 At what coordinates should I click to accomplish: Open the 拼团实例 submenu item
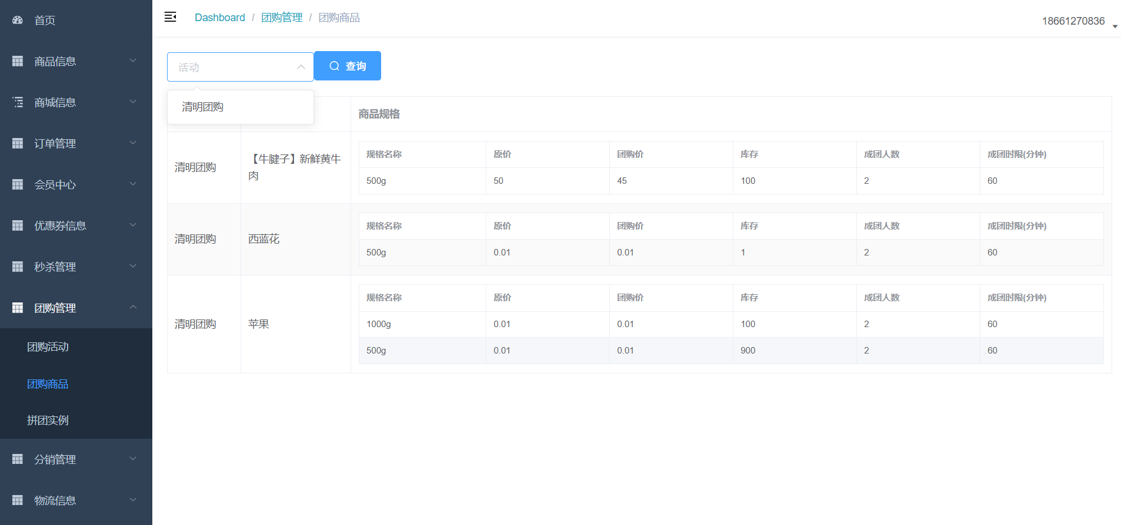click(x=48, y=420)
